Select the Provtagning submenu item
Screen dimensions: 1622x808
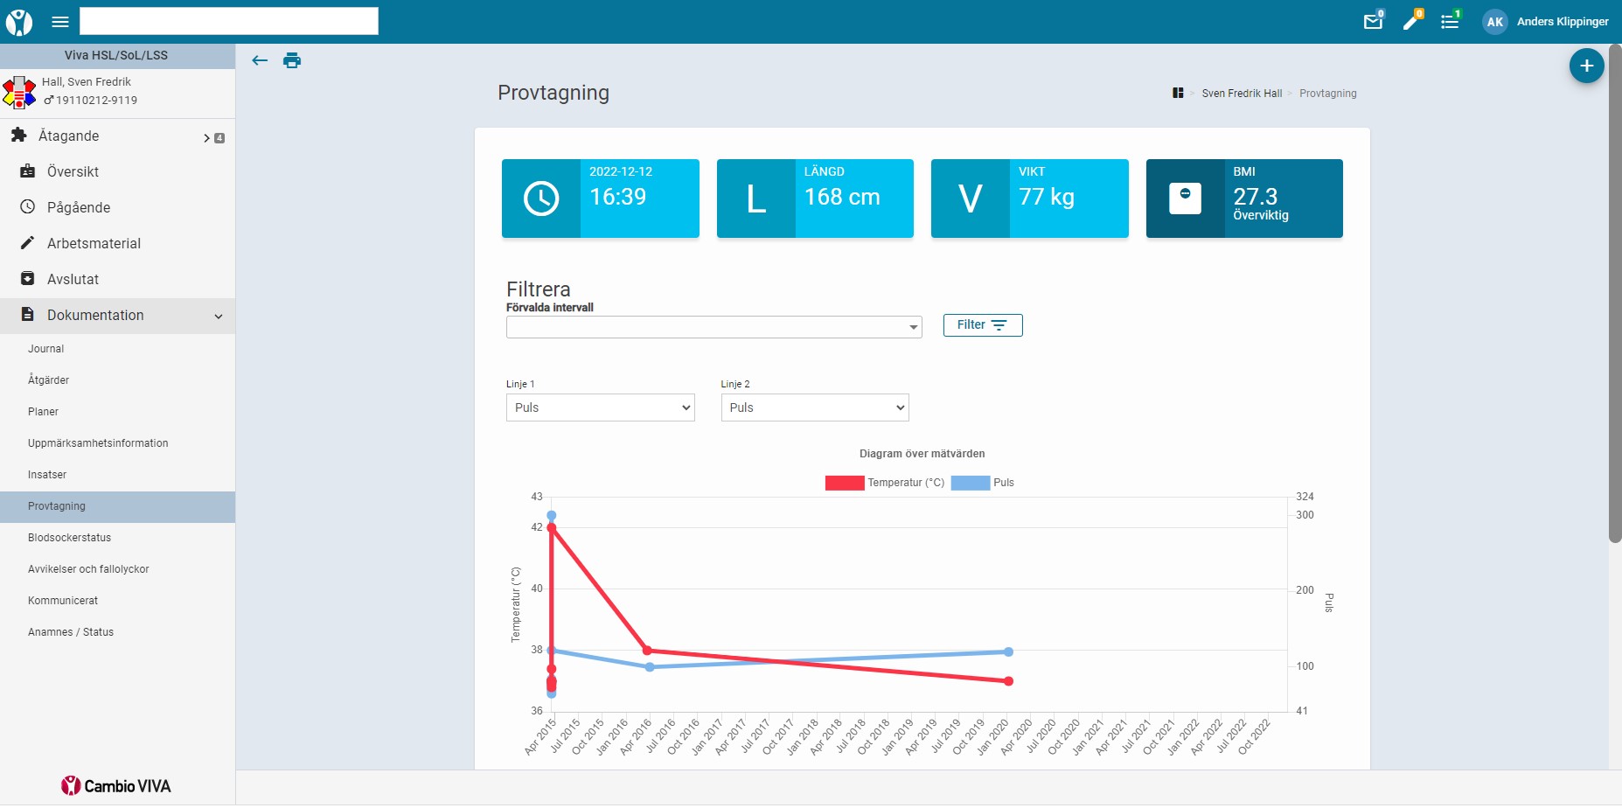[117, 506]
